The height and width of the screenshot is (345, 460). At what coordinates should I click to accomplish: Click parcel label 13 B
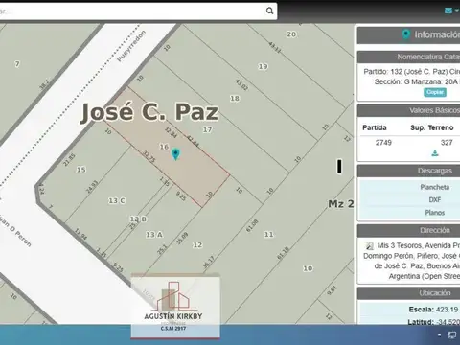[138, 218]
